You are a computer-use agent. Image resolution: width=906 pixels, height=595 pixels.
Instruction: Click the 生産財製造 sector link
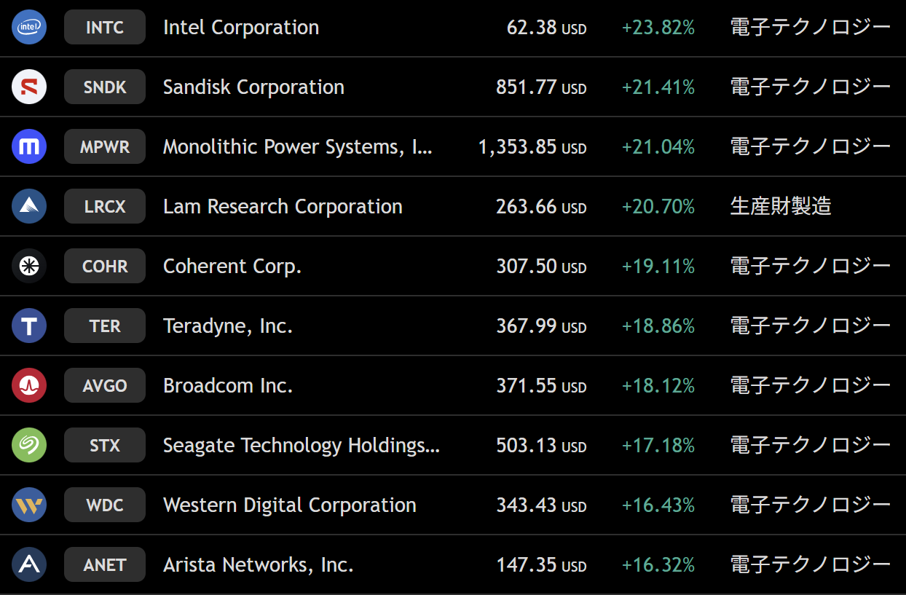(780, 207)
